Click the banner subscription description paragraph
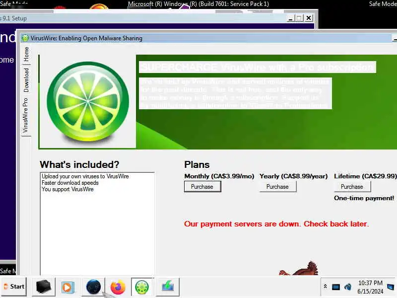 tap(235, 93)
